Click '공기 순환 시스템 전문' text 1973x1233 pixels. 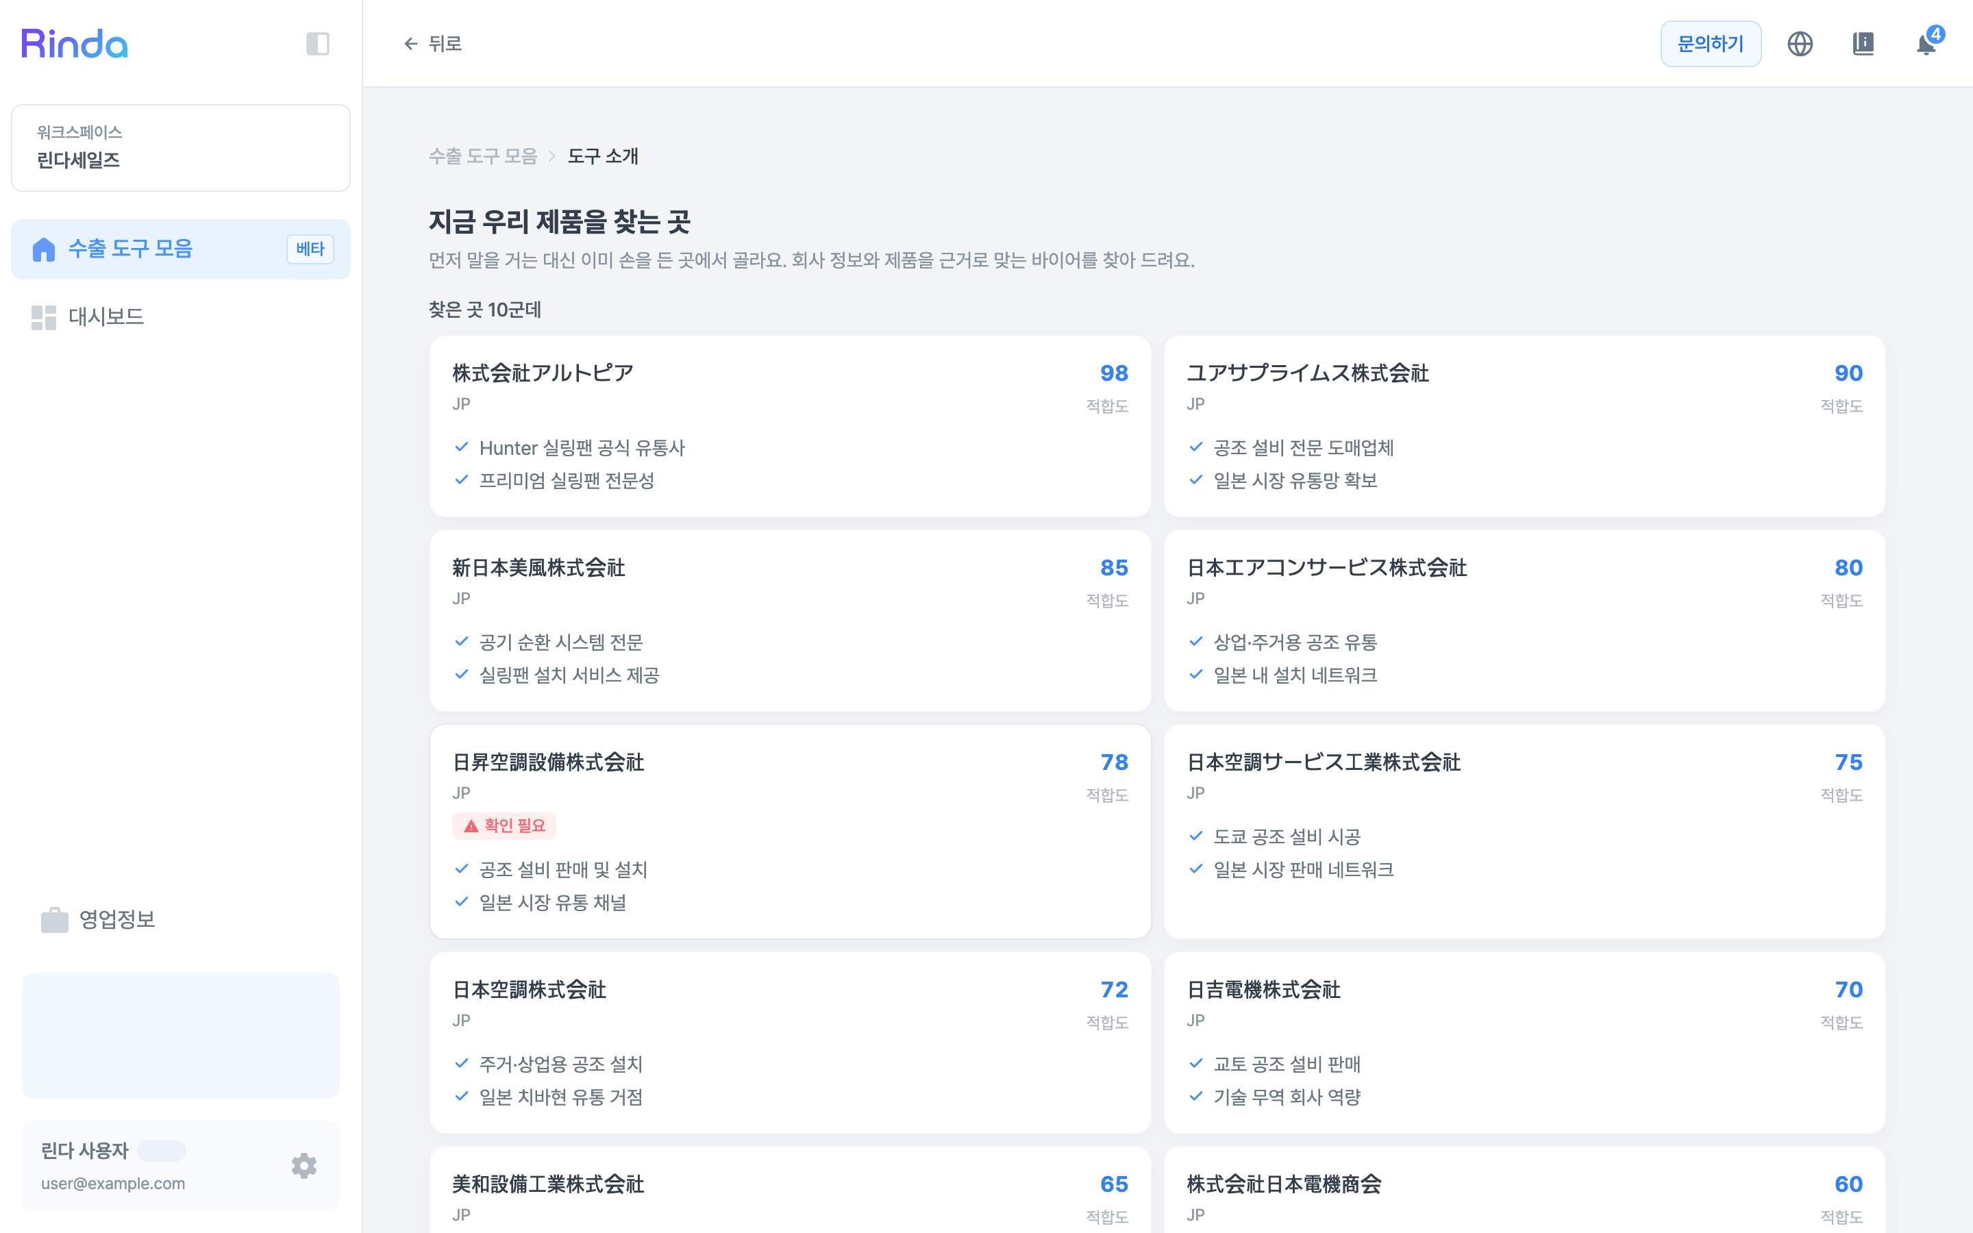pyautogui.click(x=561, y=643)
